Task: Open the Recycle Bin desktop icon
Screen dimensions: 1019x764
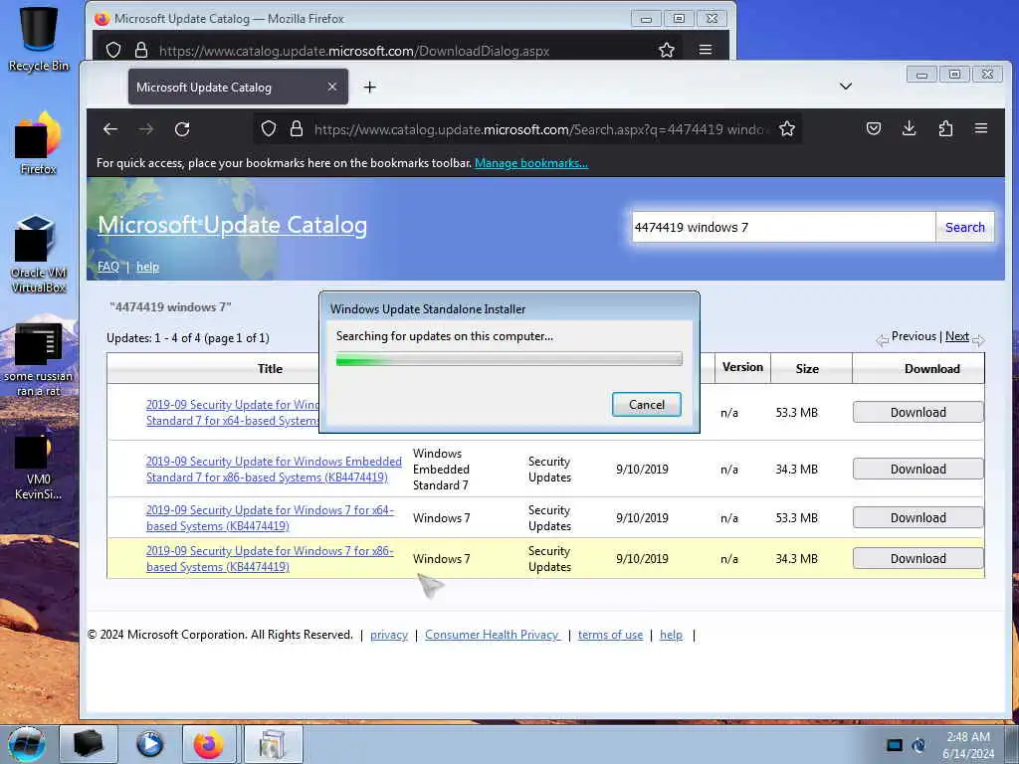Action: pos(39,39)
